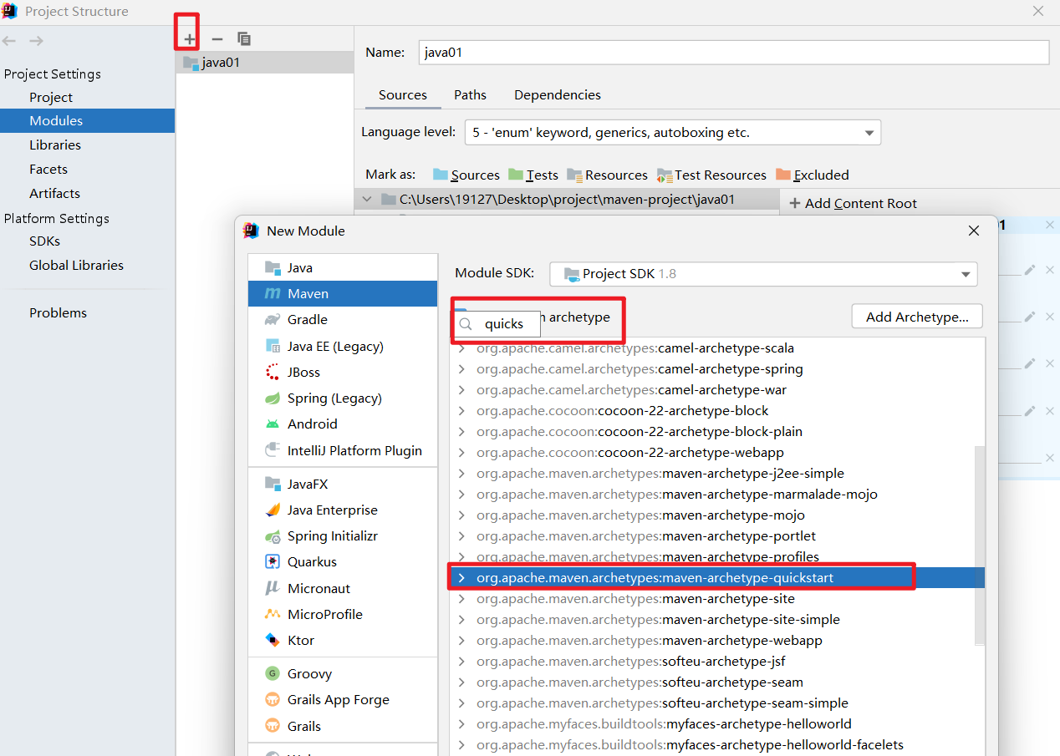Open Libraries in Project Settings

pyautogui.click(x=55, y=145)
